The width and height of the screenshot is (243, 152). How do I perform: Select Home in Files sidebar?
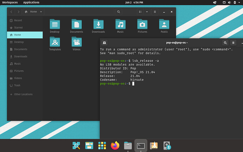tap(25, 35)
